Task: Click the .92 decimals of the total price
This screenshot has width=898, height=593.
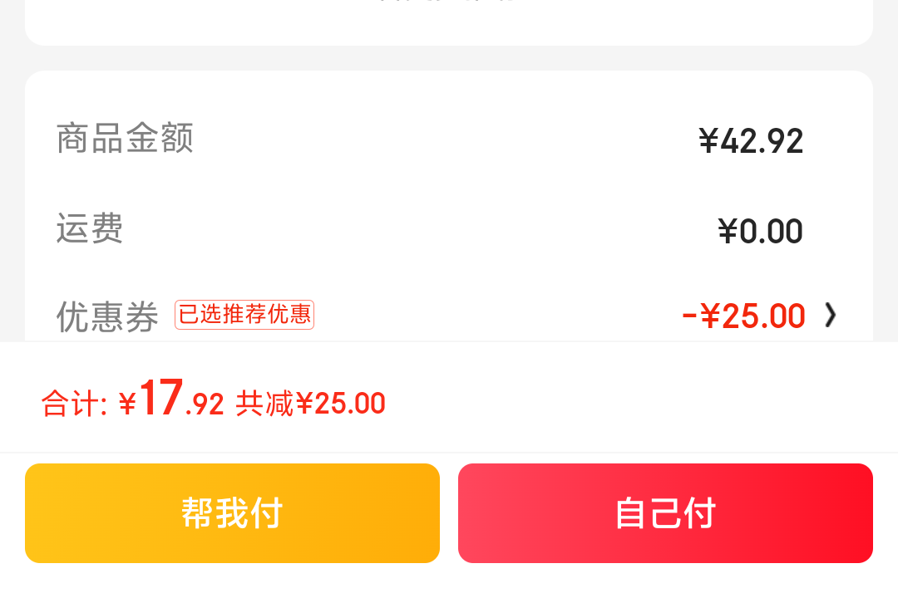Action: tap(205, 404)
